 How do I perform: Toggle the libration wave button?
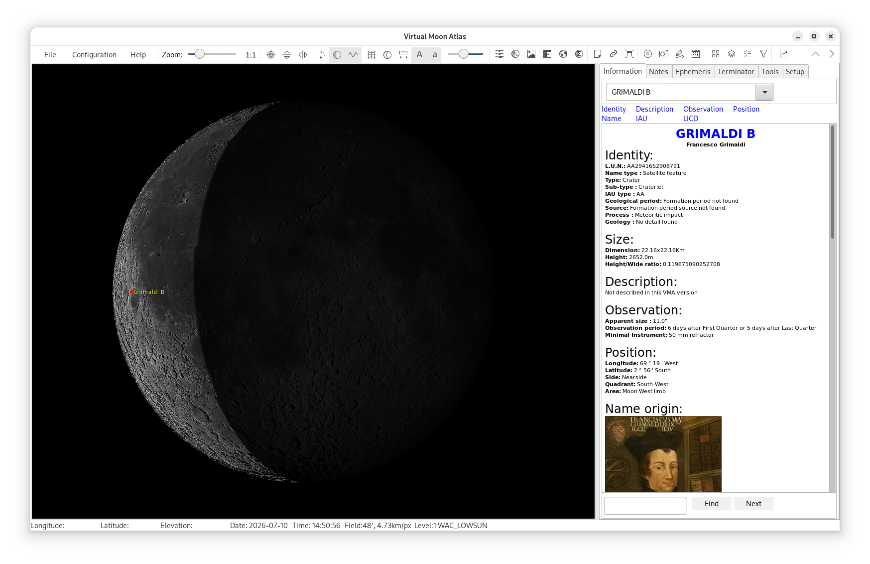353,55
